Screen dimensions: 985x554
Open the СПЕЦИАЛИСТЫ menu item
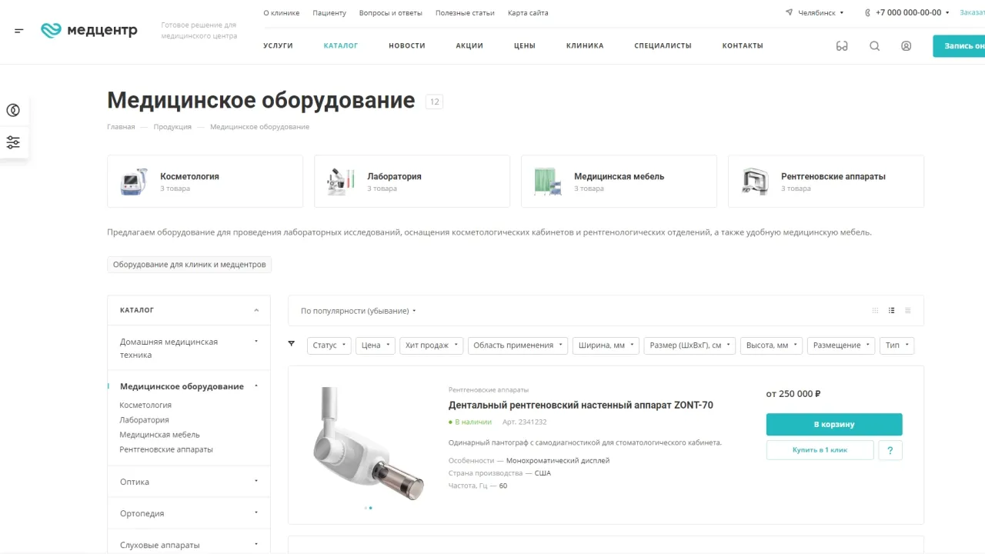663,46
